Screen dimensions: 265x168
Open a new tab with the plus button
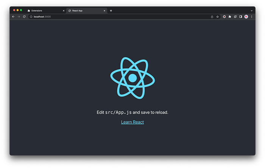point(111,11)
